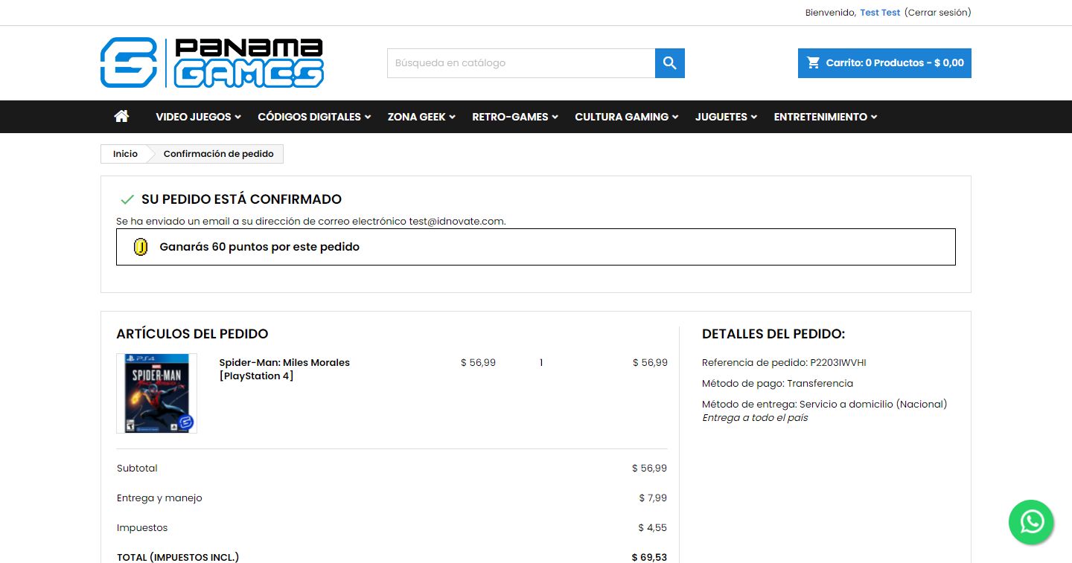Click the DETALLES DEL PEDIDO heading

[773, 334]
